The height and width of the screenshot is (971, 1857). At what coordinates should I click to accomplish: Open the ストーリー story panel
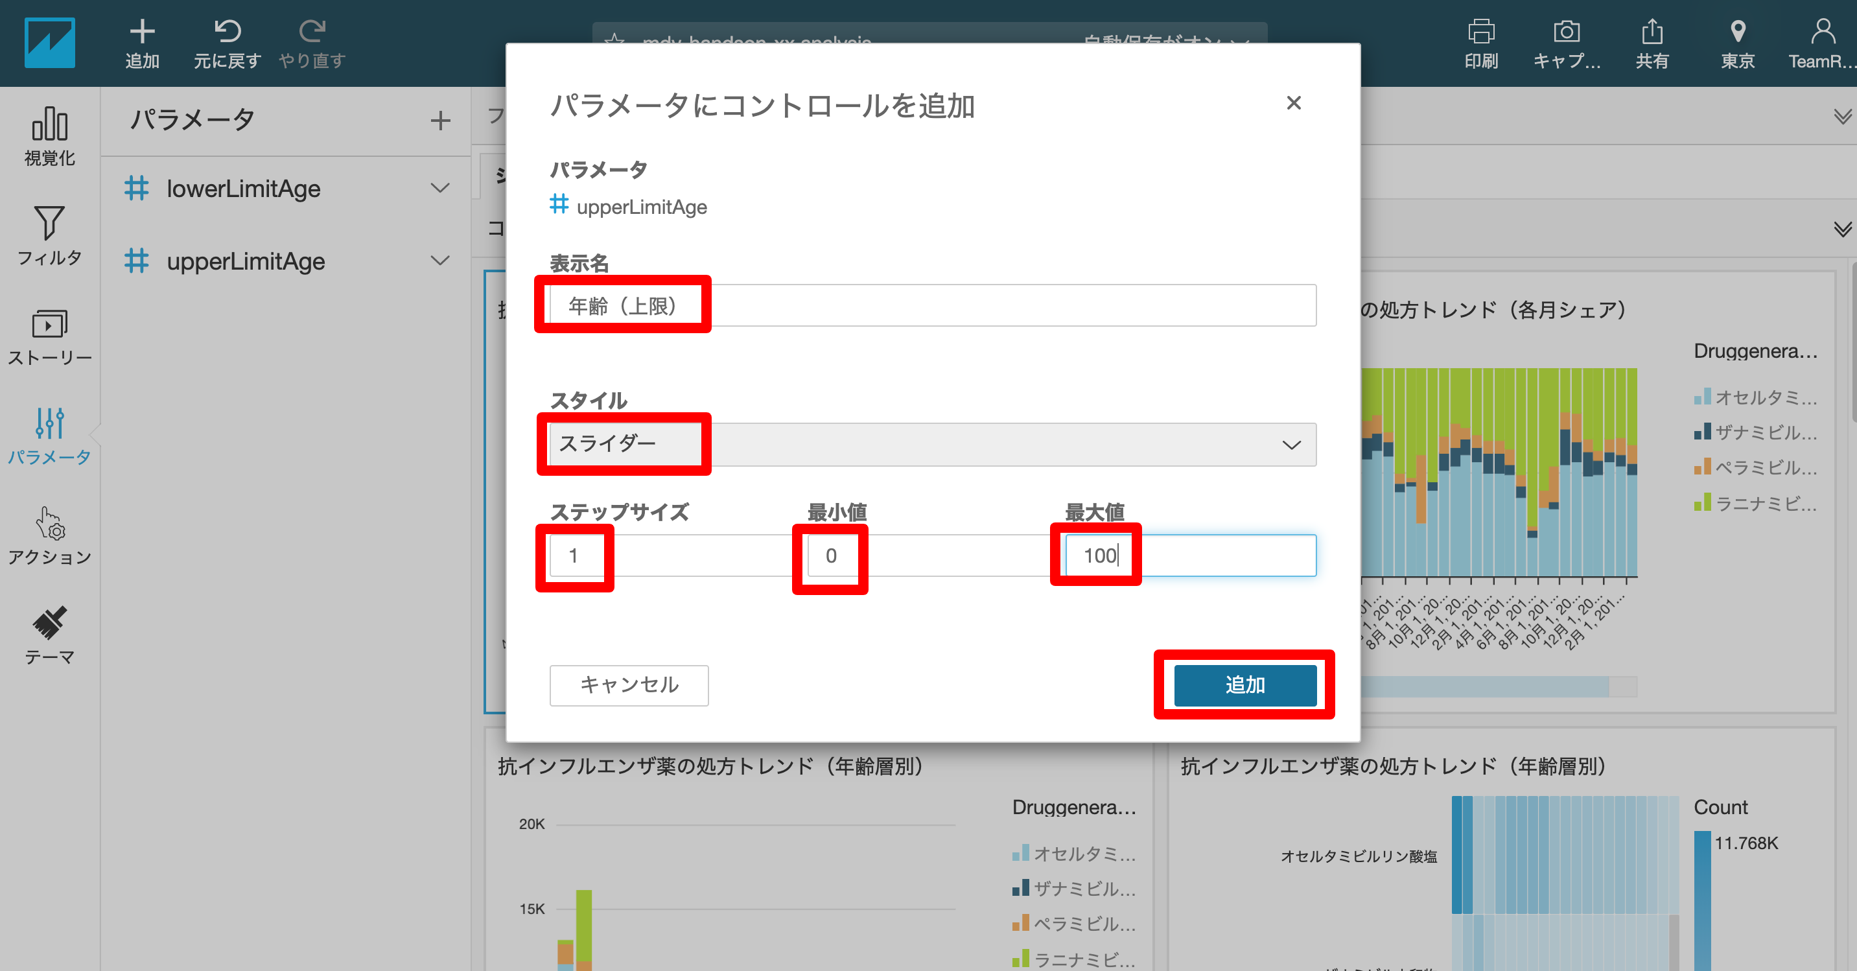(x=49, y=336)
